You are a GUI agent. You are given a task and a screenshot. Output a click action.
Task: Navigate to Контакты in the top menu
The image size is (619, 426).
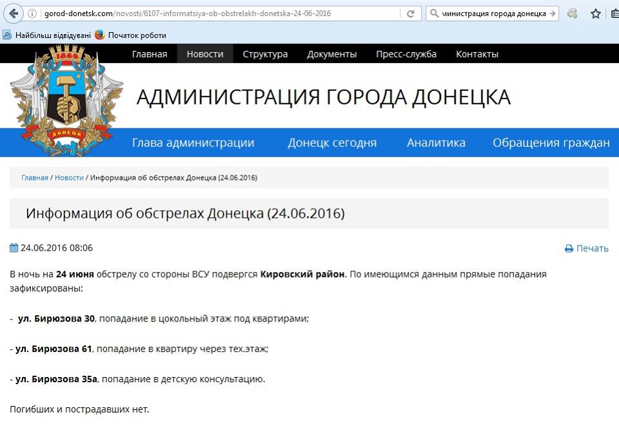tap(477, 54)
